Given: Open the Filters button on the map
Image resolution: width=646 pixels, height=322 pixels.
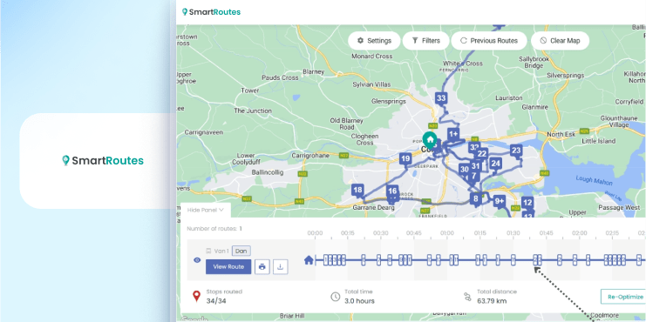Looking at the screenshot, I should point(425,41).
